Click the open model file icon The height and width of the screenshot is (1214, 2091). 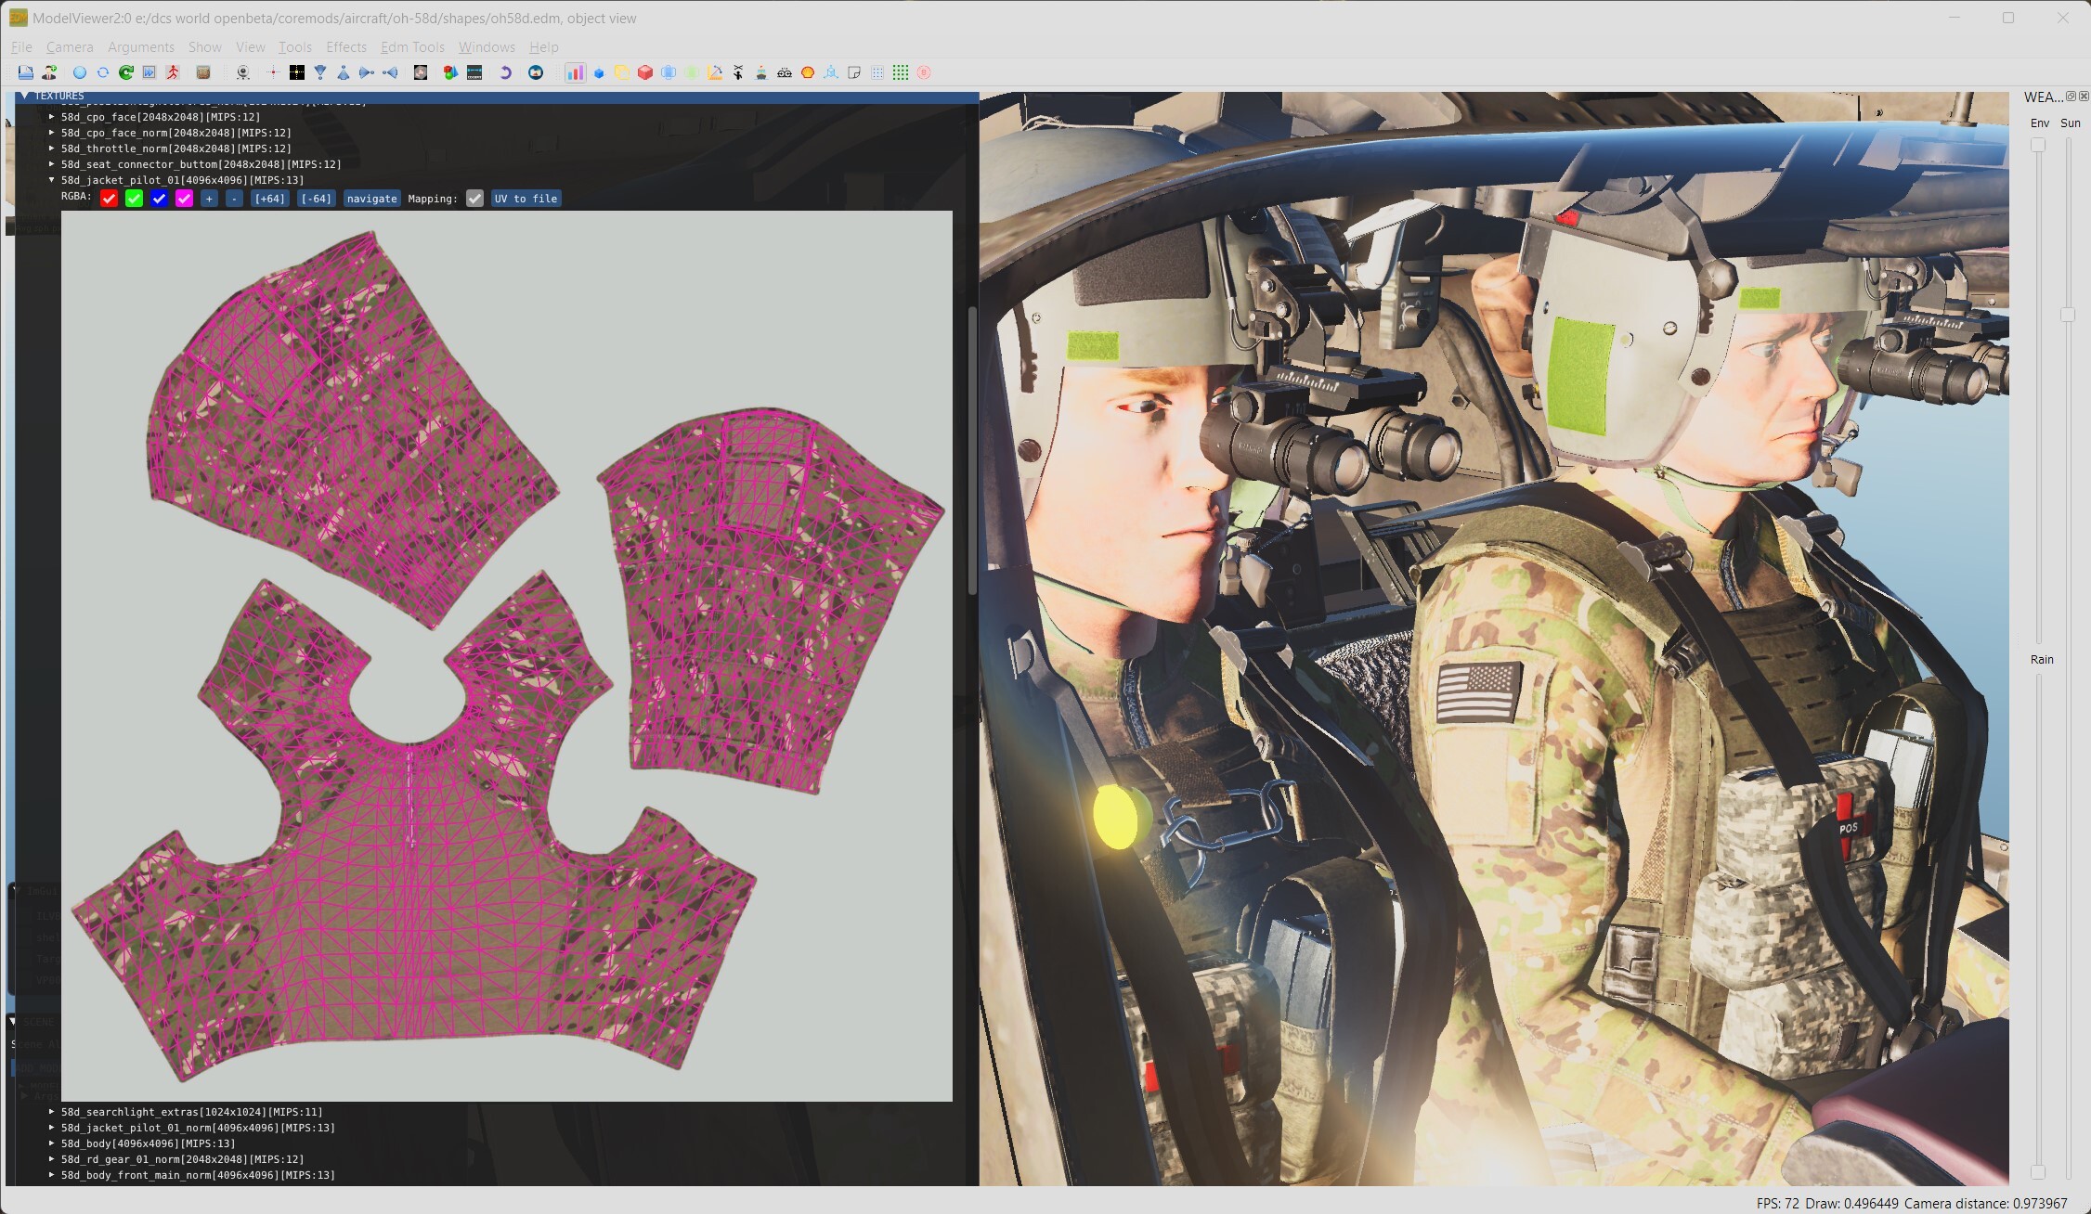[26, 72]
